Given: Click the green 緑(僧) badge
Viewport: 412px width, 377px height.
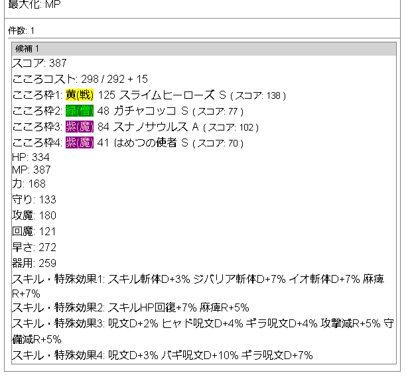Looking at the screenshot, I should (80, 111).
